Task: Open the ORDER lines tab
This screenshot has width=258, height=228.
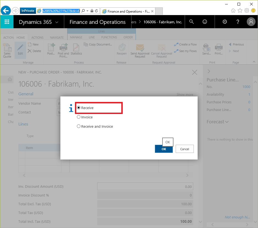Action: (128, 37)
